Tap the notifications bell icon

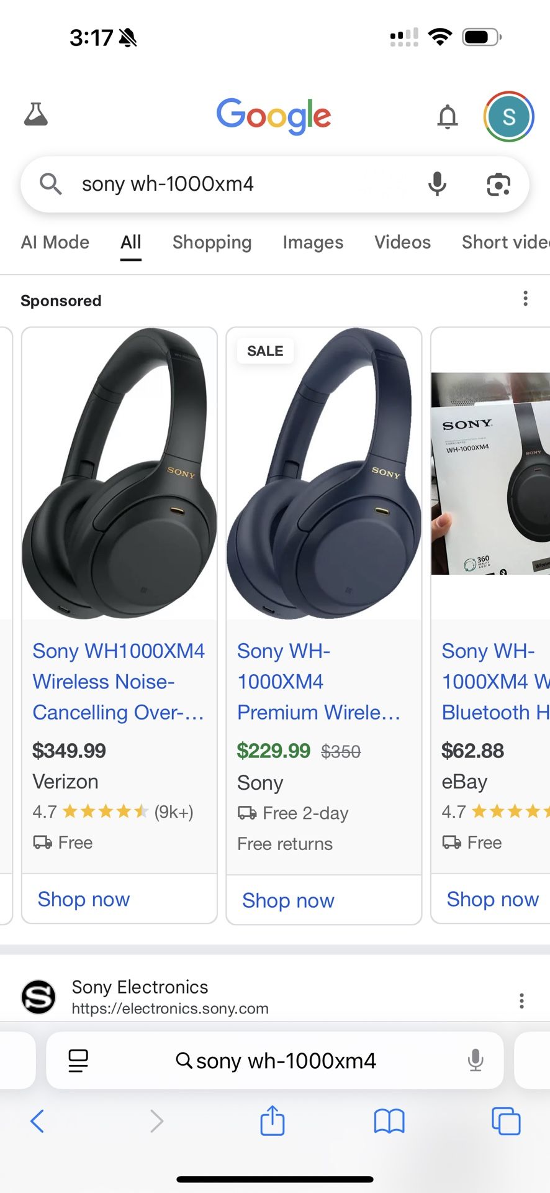[447, 116]
